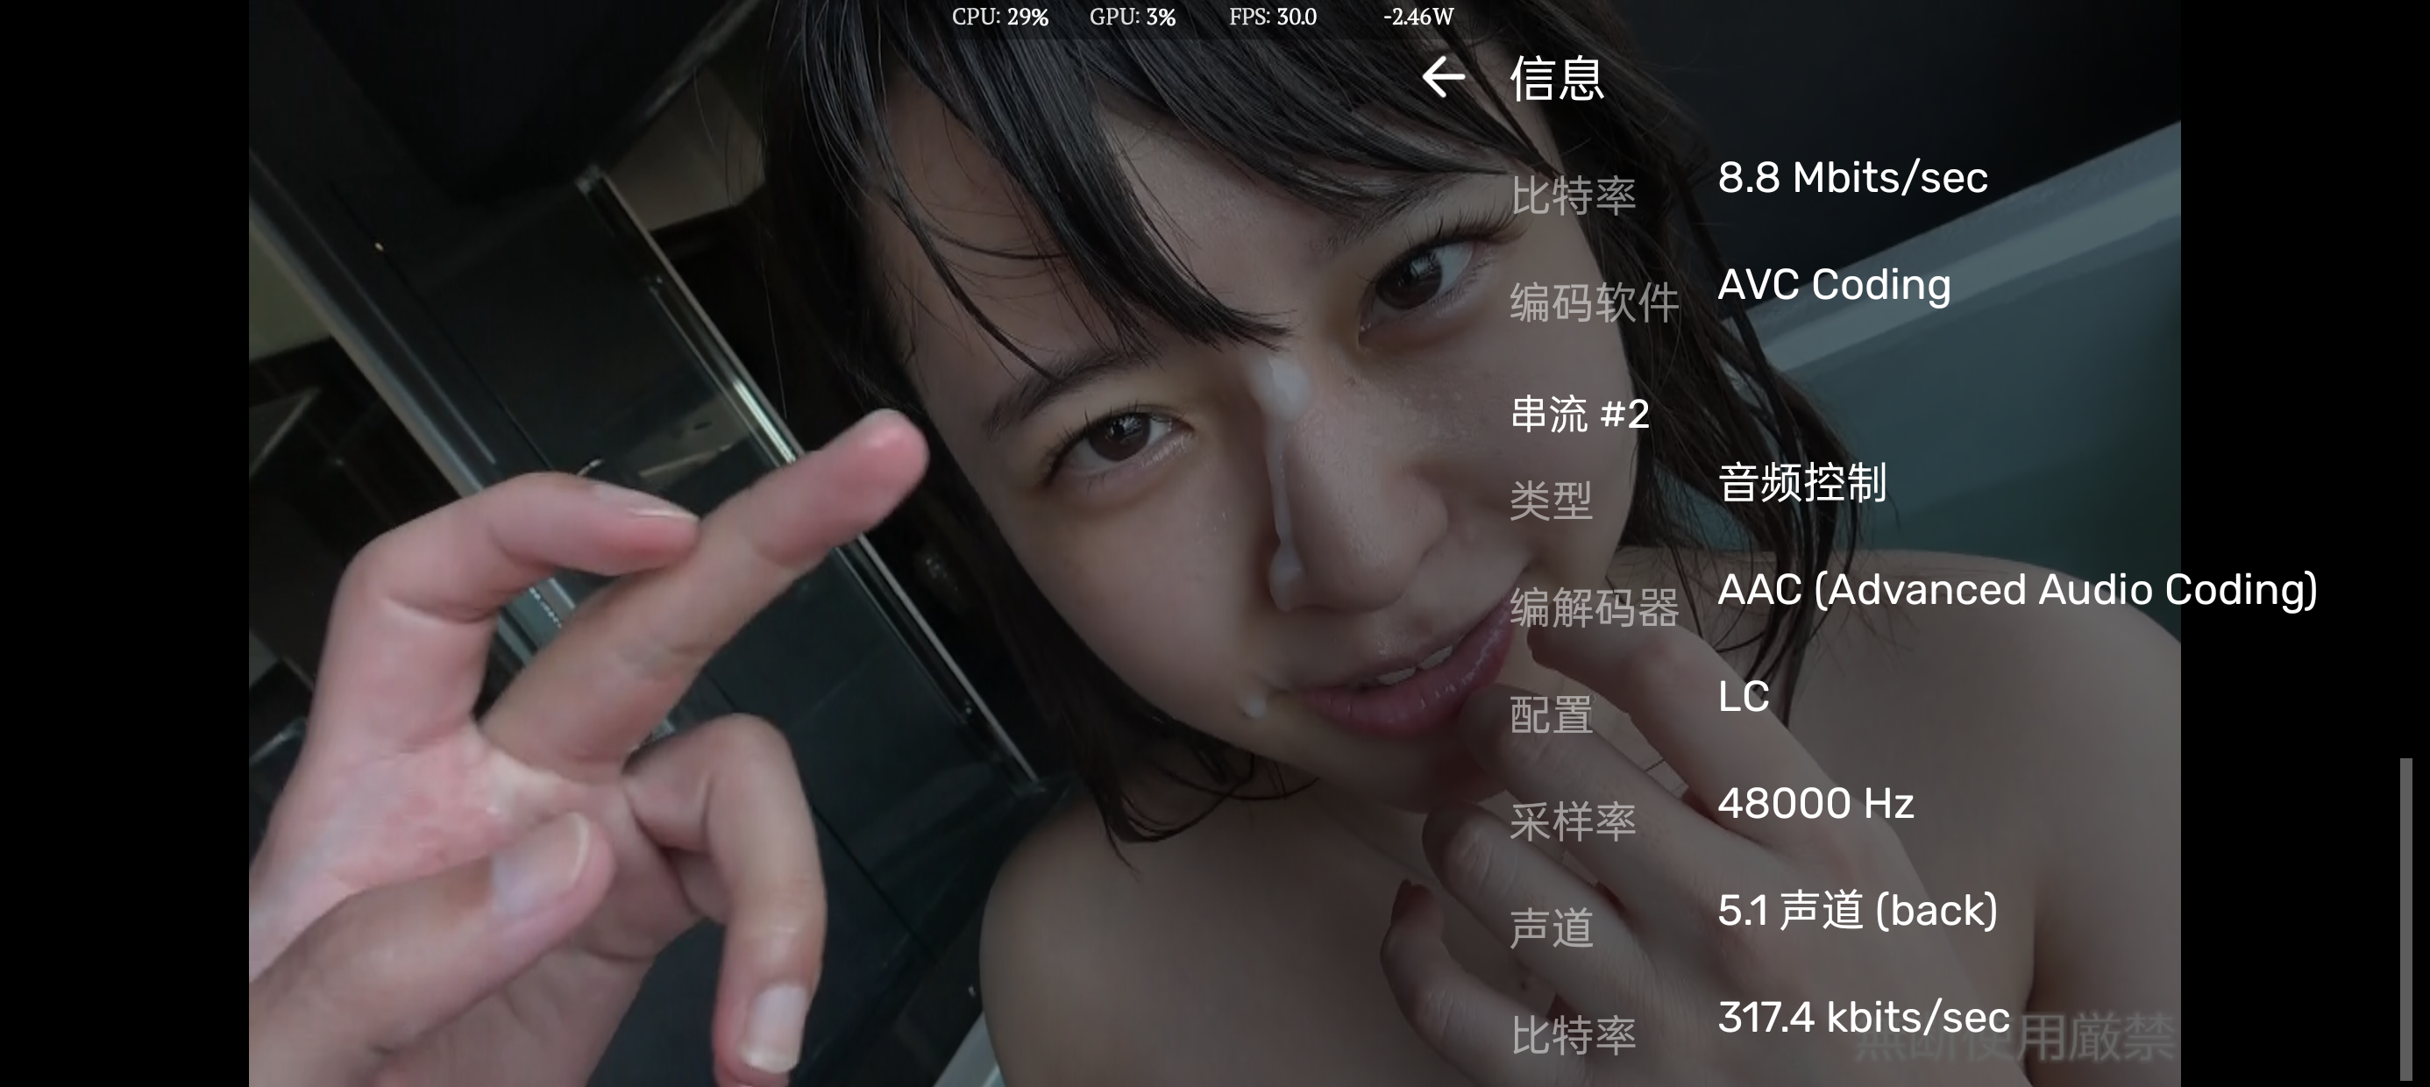Select the 串流 #2 section header

tap(1580, 415)
